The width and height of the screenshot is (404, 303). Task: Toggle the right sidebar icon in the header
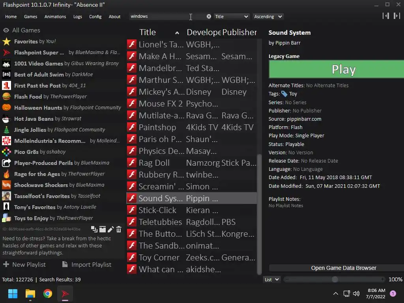(x=397, y=16)
